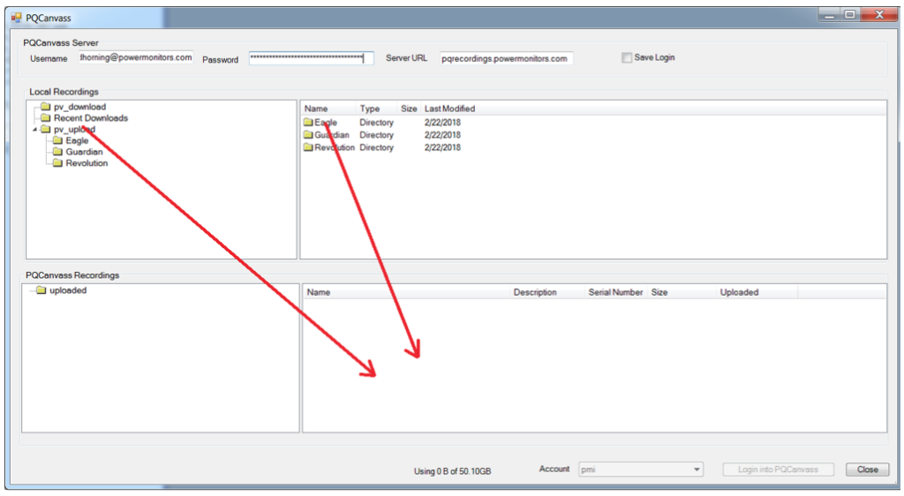Screen dimensions: 904x496
Task: Click the Close button
Action: pyautogui.click(x=867, y=470)
